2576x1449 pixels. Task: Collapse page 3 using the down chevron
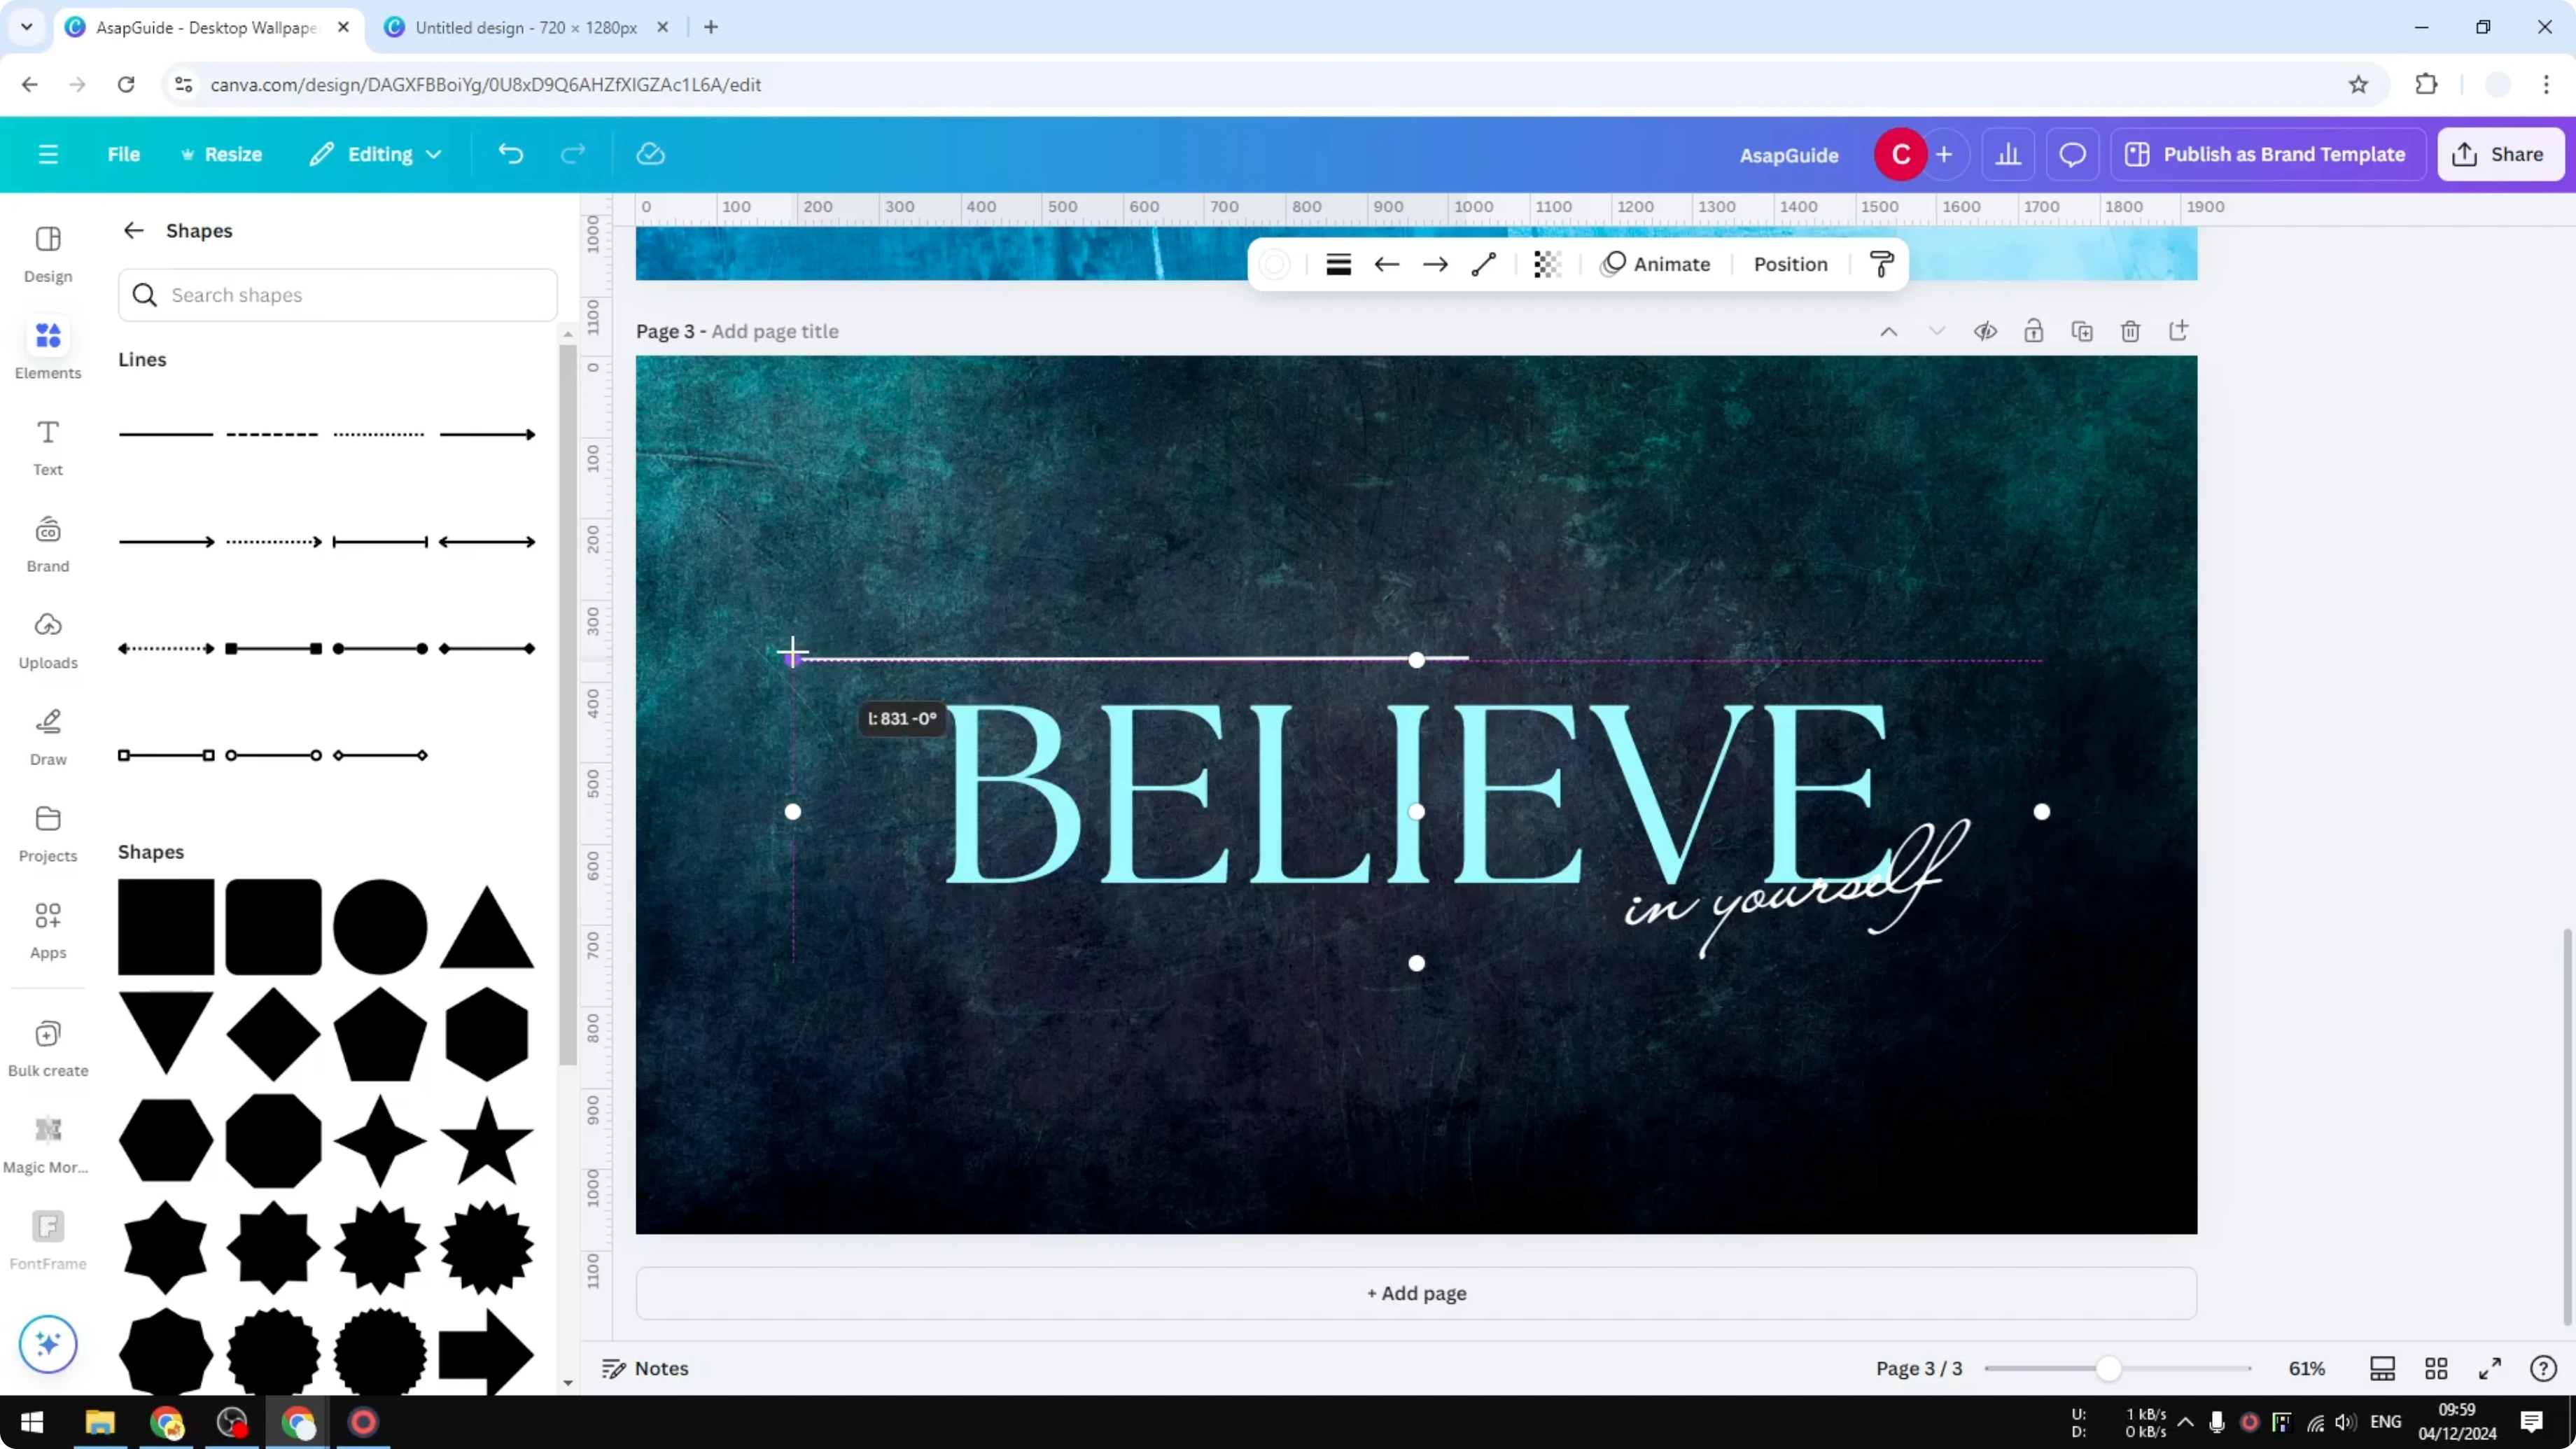click(x=1936, y=331)
